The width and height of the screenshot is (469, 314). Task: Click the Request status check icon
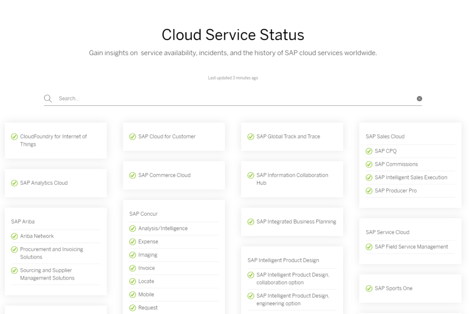coord(132,308)
